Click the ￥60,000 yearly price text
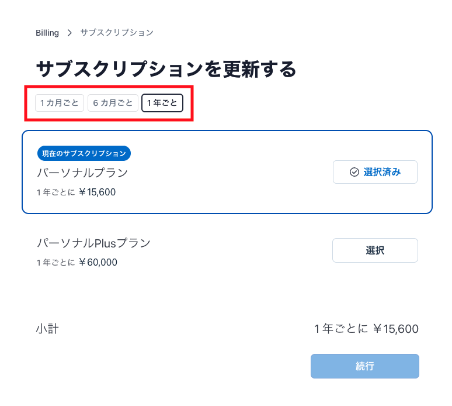The image size is (452, 406). point(98,262)
